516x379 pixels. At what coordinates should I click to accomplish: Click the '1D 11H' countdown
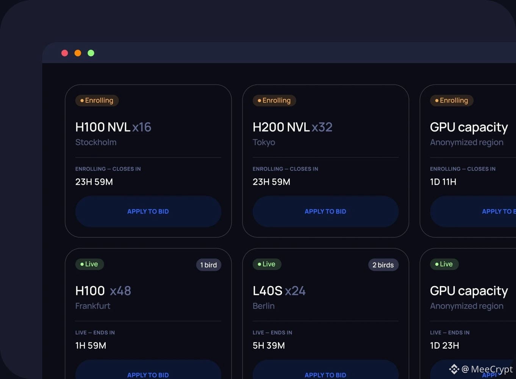443,182
